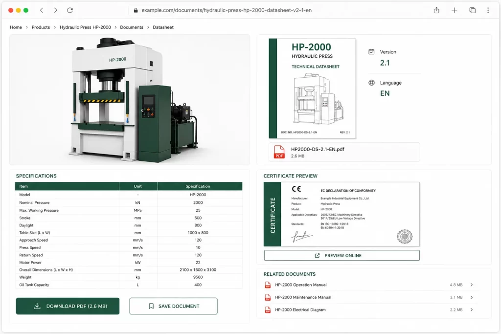Click the red PDF file icon
501x334 pixels.
[x=279, y=152]
